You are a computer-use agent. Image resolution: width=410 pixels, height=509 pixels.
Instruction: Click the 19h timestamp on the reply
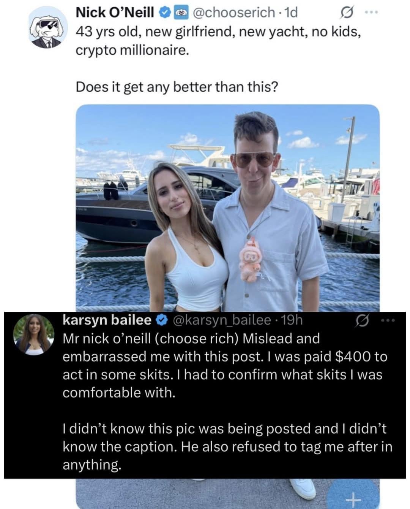pos(293,320)
